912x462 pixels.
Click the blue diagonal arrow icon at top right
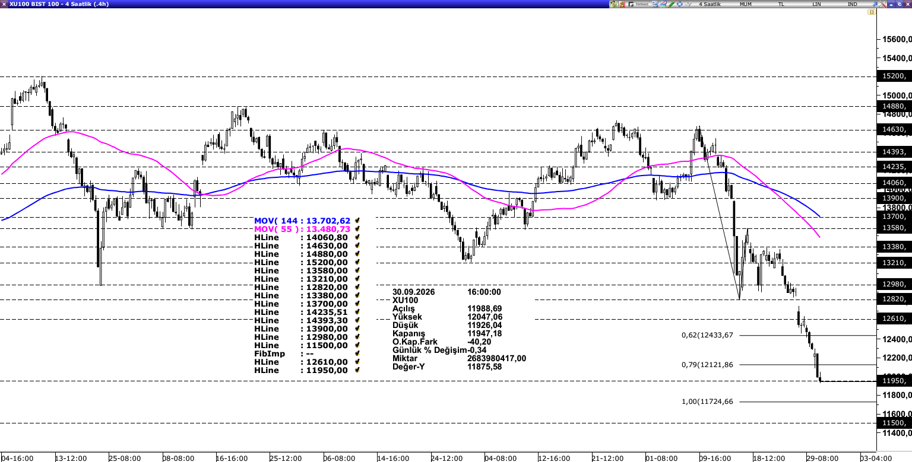(875, 4)
